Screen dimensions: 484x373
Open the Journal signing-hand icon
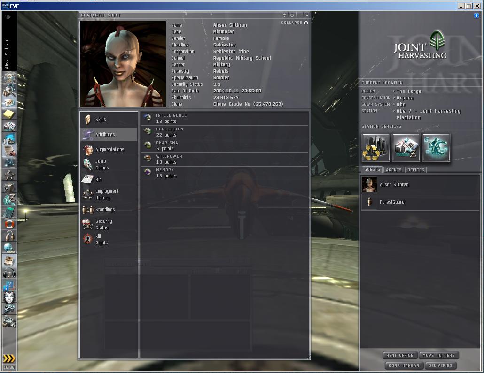(x=9, y=151)
